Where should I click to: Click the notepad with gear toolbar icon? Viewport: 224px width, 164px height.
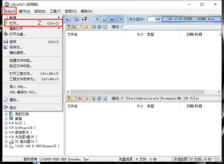click(96, 19)
